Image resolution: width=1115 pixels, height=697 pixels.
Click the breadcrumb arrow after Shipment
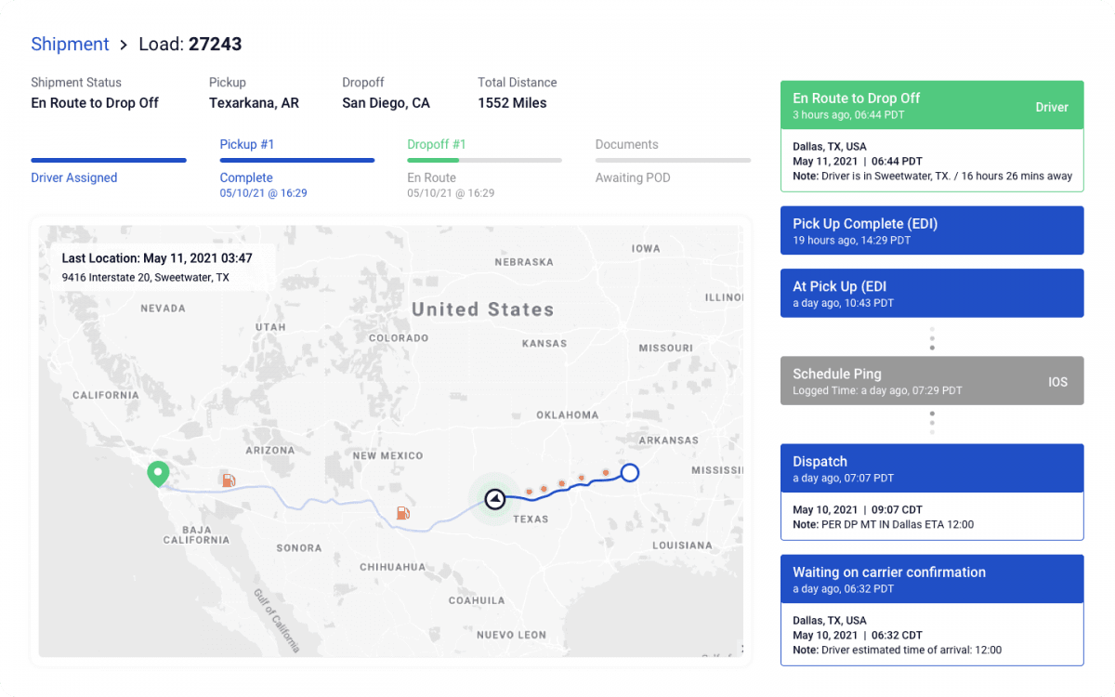(124, 45)
